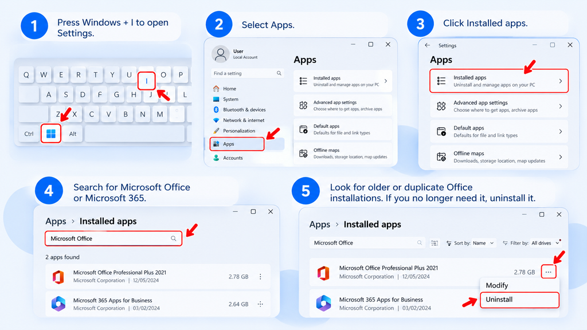The height and width of the screenshot is (330, 587).
Task: Expand the Advanced app settings chevron in step 3 window
Action: 561,106
